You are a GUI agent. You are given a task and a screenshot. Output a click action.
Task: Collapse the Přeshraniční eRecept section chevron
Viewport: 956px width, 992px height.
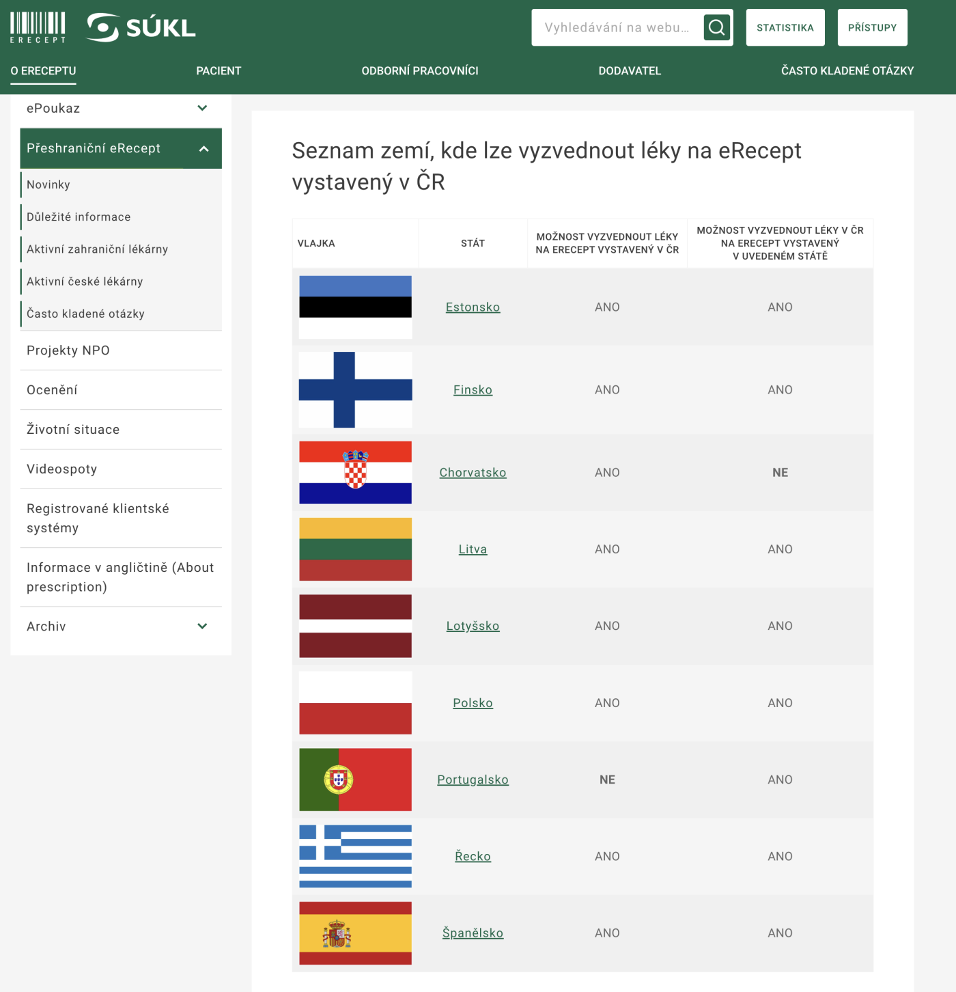[203, 148]
